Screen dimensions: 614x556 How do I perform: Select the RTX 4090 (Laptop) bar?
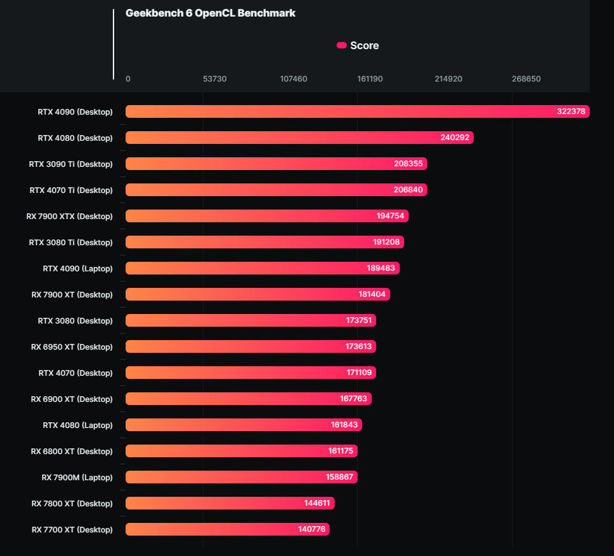(263, 268)
